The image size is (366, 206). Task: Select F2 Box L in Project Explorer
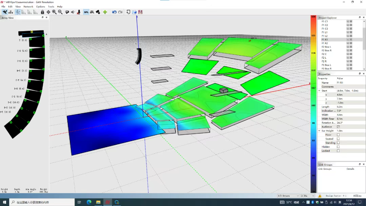pyautogui.click(x=326, y=47)
